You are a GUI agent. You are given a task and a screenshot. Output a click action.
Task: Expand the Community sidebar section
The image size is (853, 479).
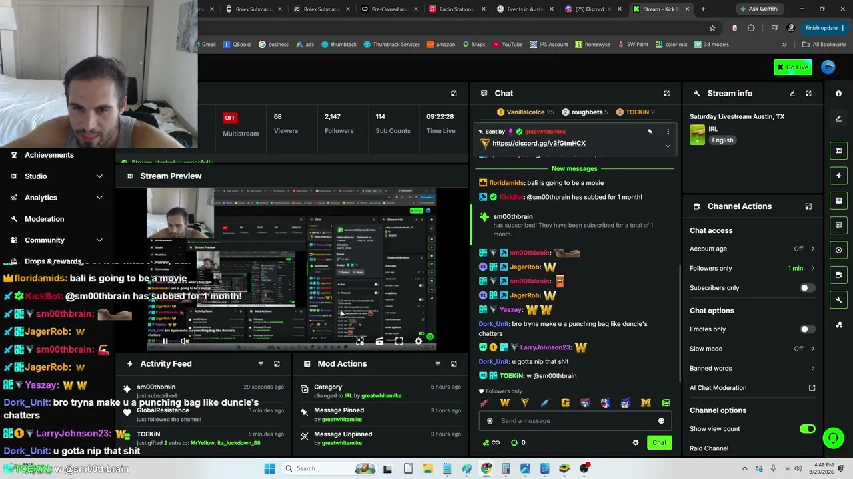(99, 240)
